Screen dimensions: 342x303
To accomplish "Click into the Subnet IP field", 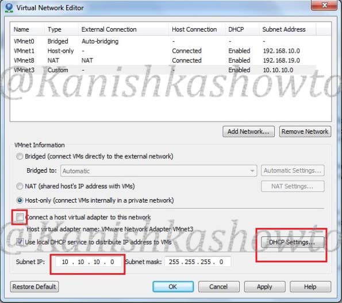I will pyautogui.click(x=88, y=262).
